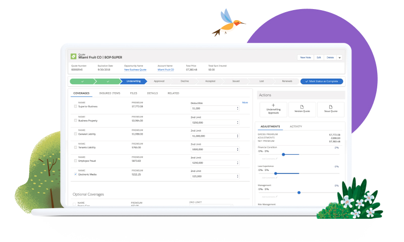Click the Version Quote document icon

coord(302,107)
